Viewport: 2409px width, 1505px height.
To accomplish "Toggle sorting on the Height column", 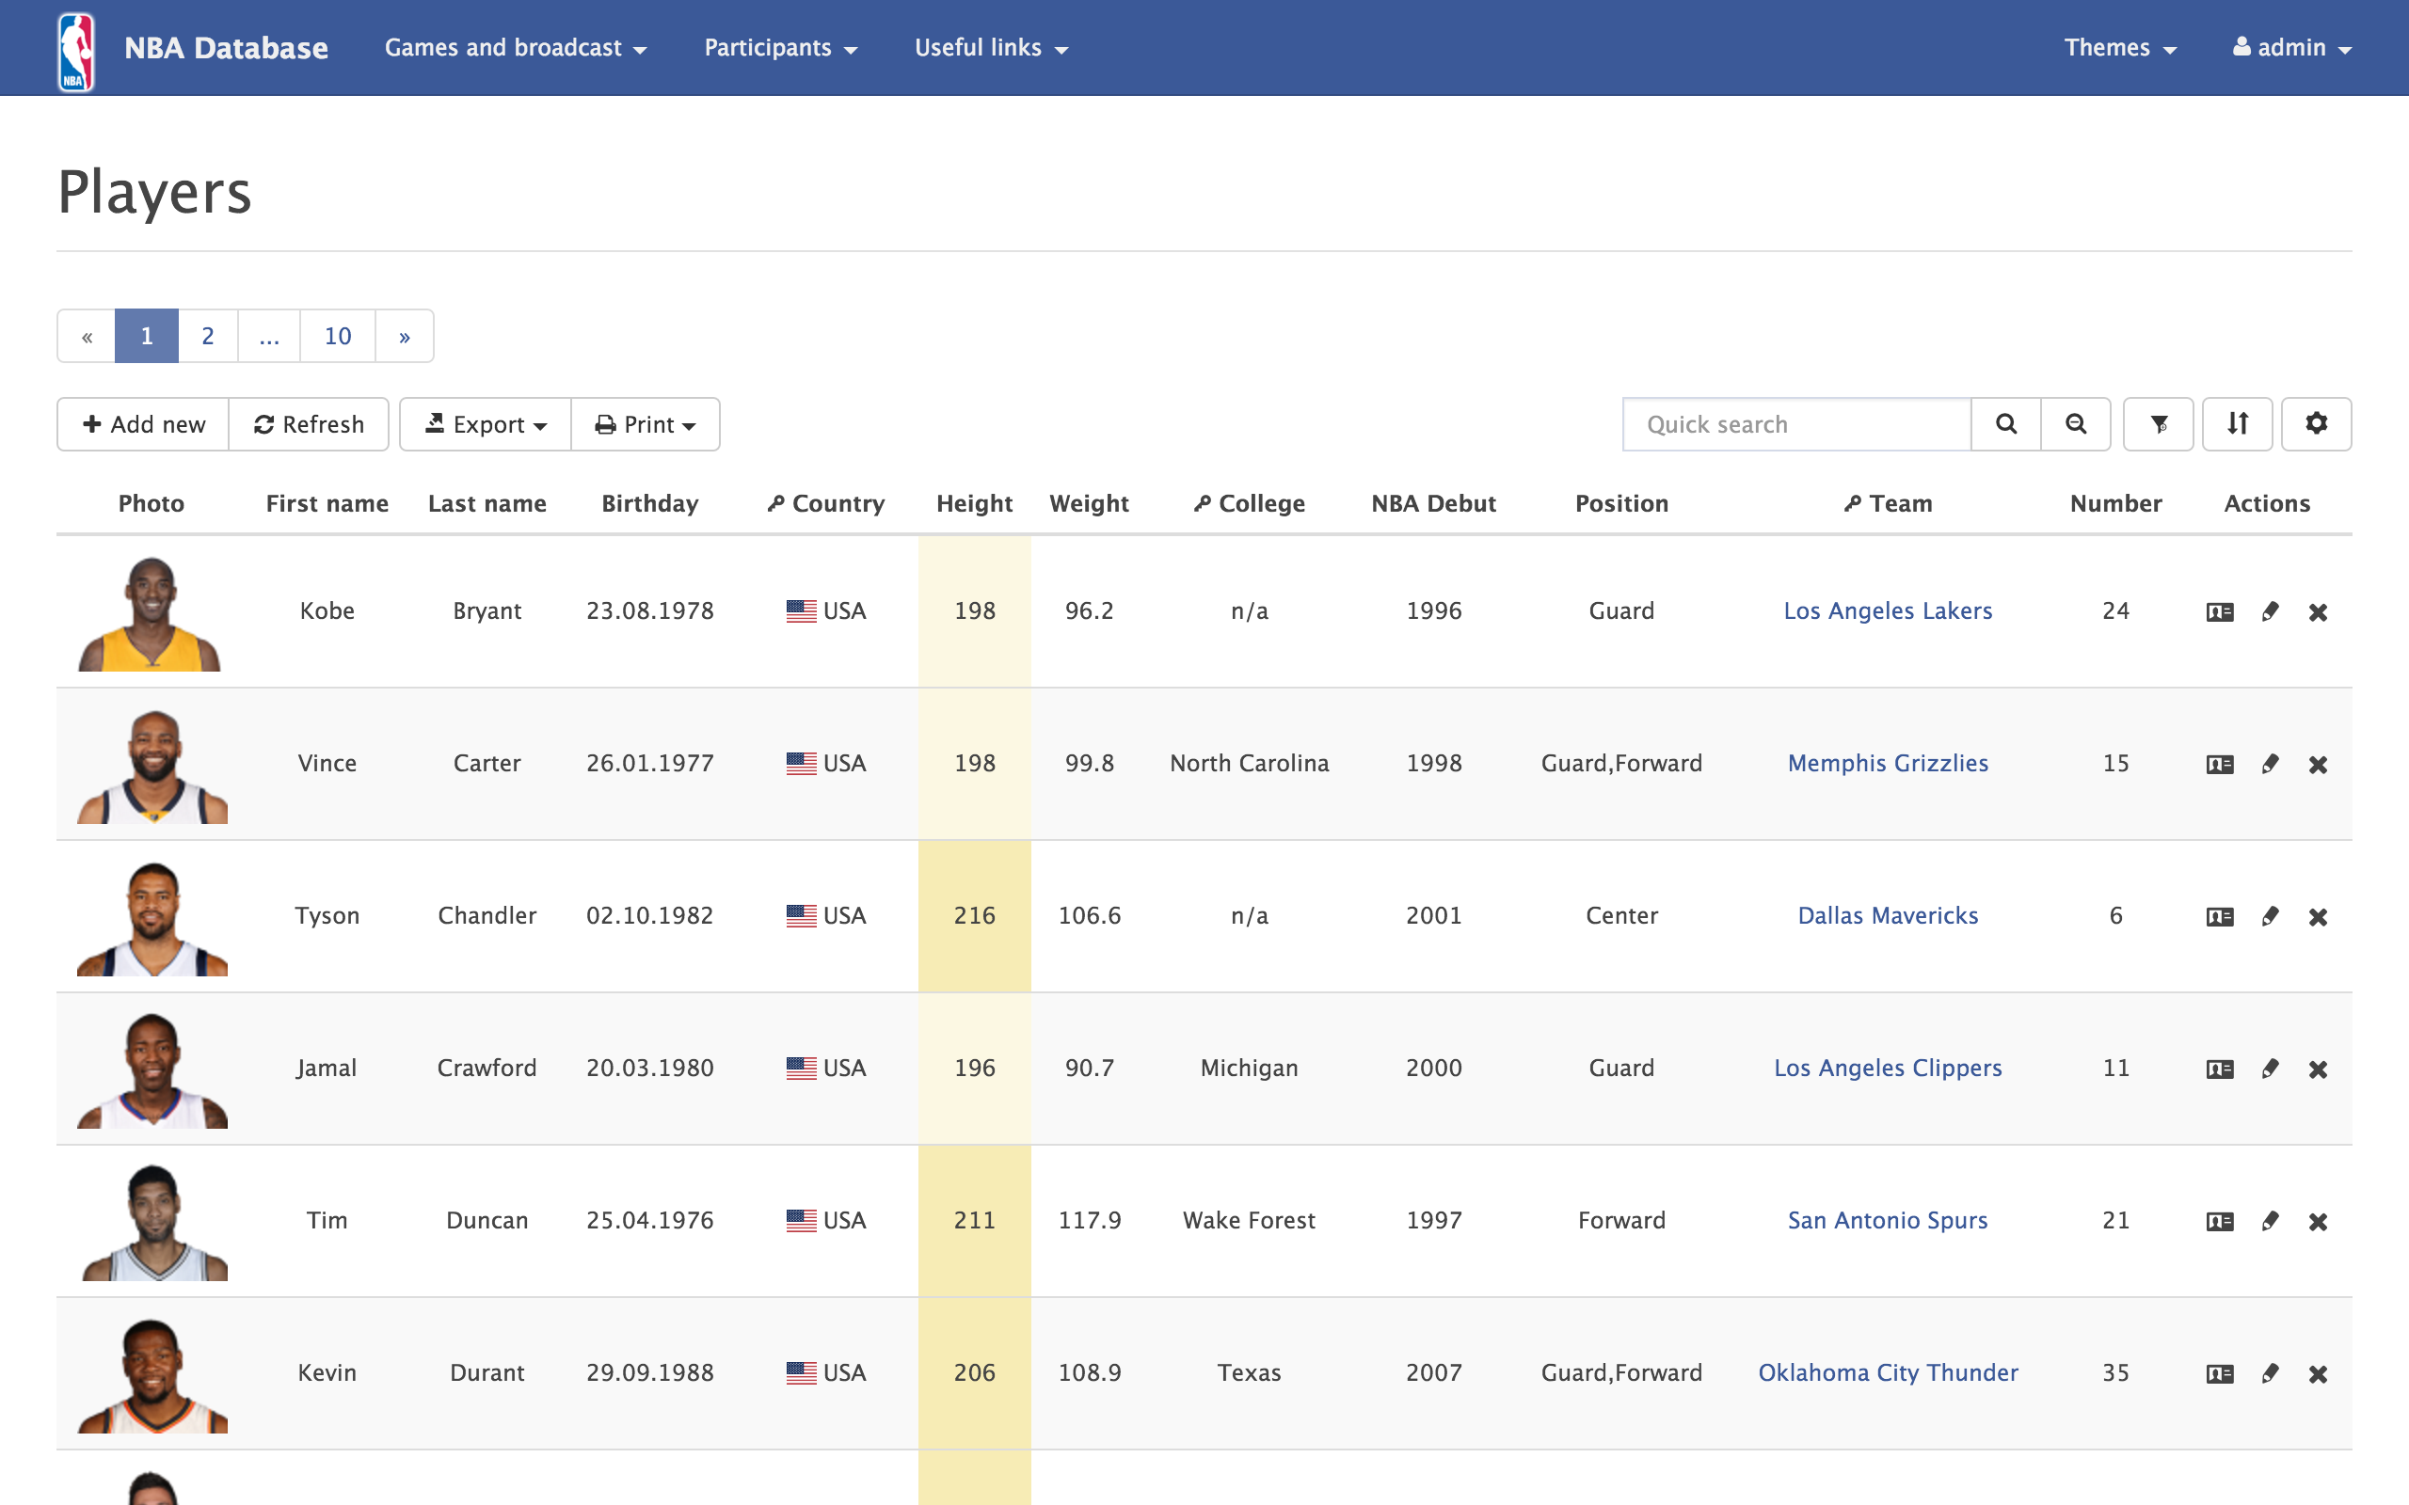I will [975, 503].
